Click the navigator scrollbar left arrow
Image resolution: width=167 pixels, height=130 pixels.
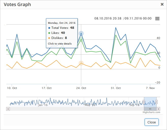(x=8, y=109)
